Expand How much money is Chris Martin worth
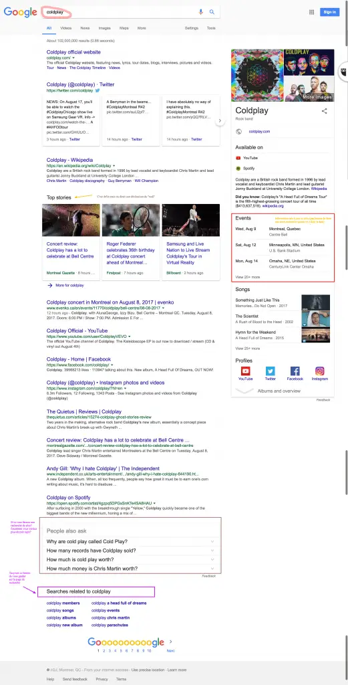Screen dimensions: 348x685 (130, 569)
